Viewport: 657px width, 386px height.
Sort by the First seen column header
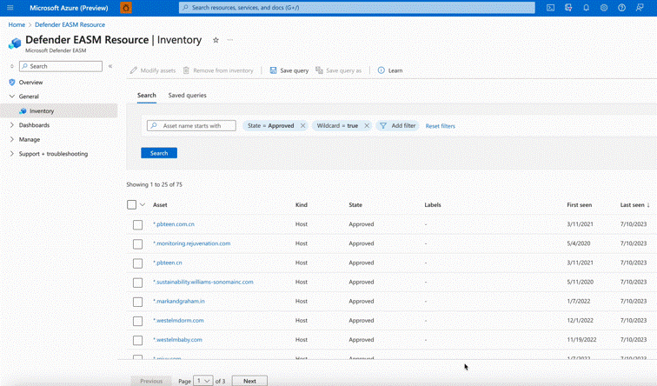580,205
